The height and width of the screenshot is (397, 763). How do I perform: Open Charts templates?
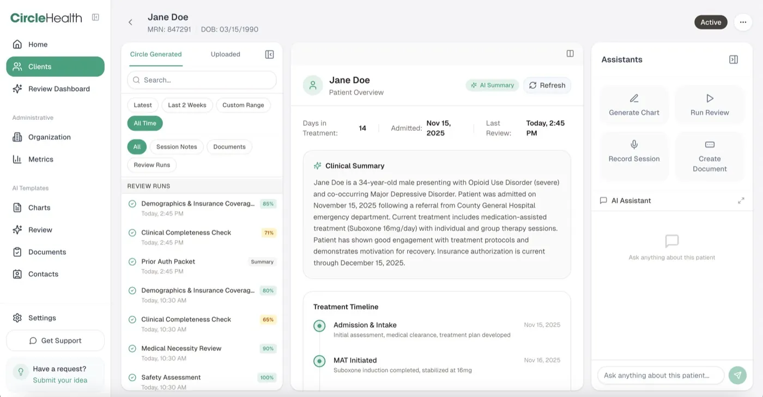55,207
